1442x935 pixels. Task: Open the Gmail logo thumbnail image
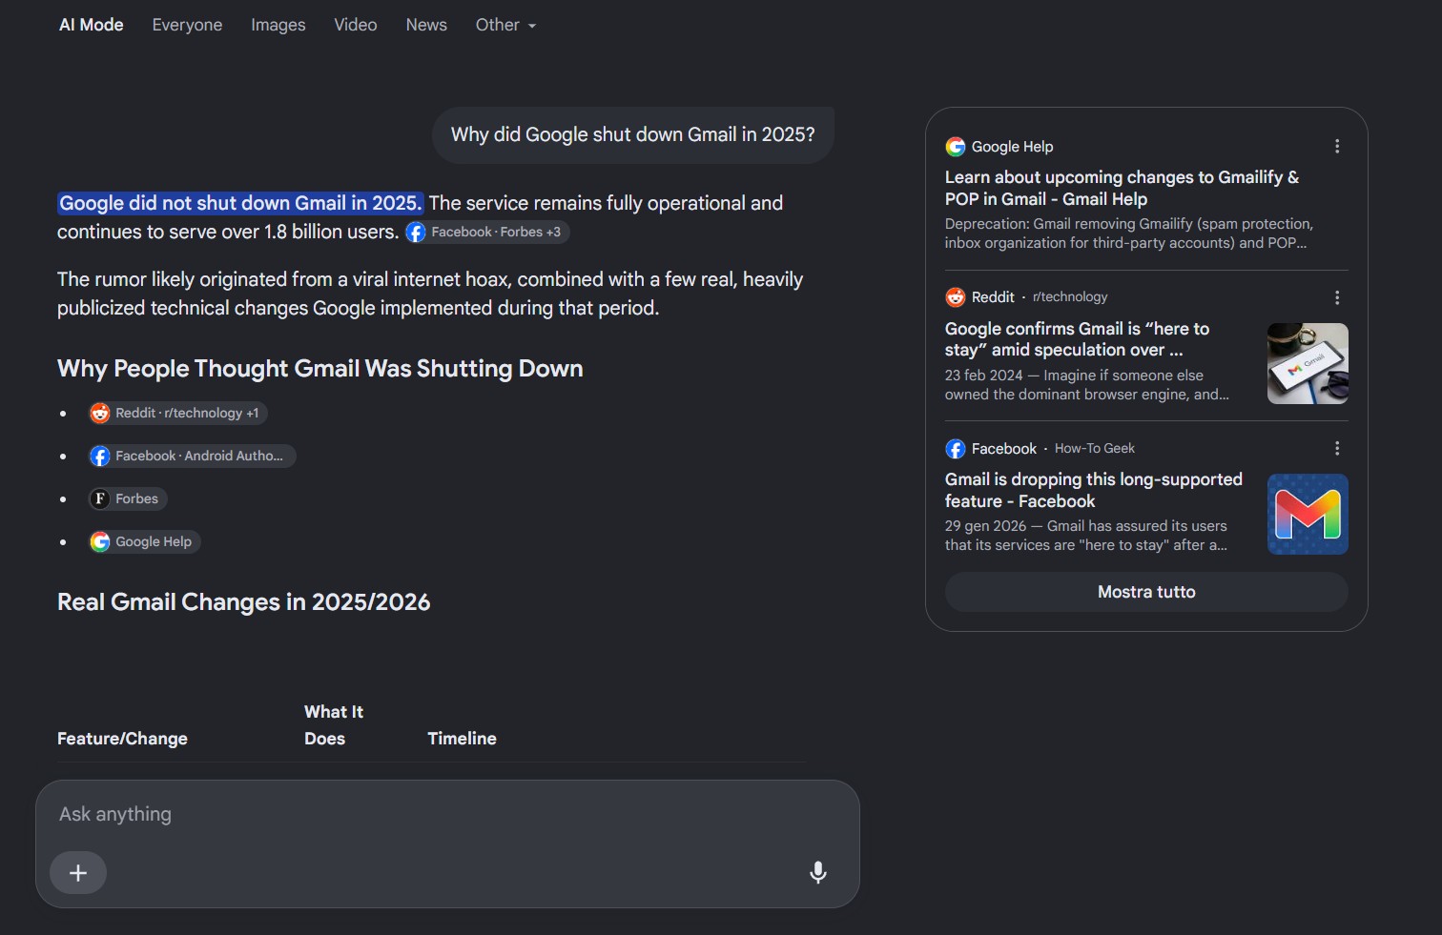pos(1308,514)
